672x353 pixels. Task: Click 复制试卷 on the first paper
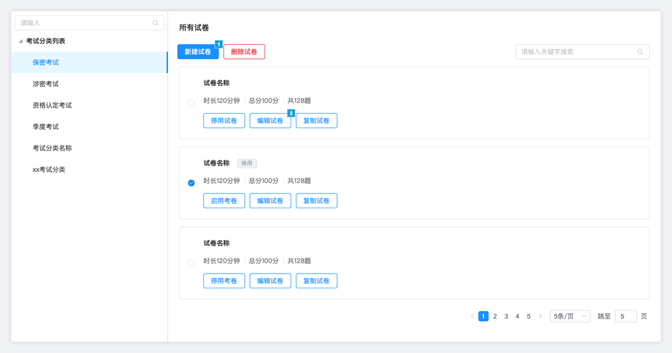click(x=317, y=121)
